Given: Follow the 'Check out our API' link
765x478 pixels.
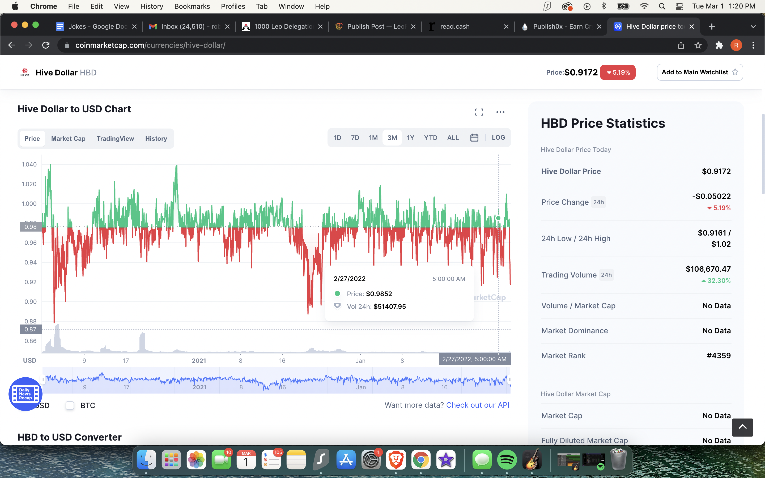Looking at the screenshot, I should 478,405.
